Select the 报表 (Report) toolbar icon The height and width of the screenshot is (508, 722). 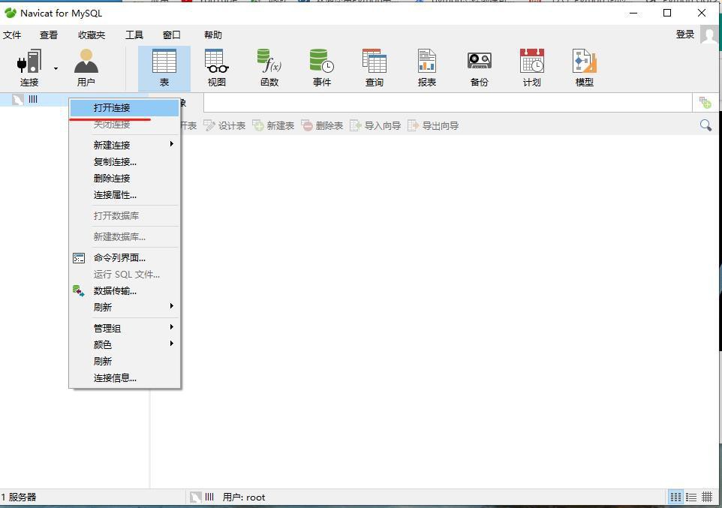[427, 68]
